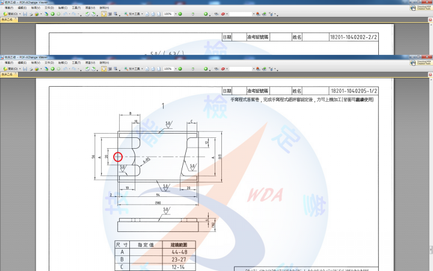Toggle the Hand tool in back window
This screenshot has height=271, width=433.
click(x=103, y=14)
